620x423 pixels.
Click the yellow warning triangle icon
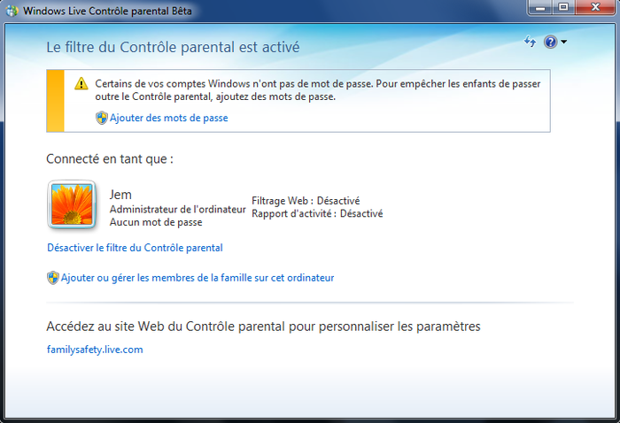click(x=81, y=84)
